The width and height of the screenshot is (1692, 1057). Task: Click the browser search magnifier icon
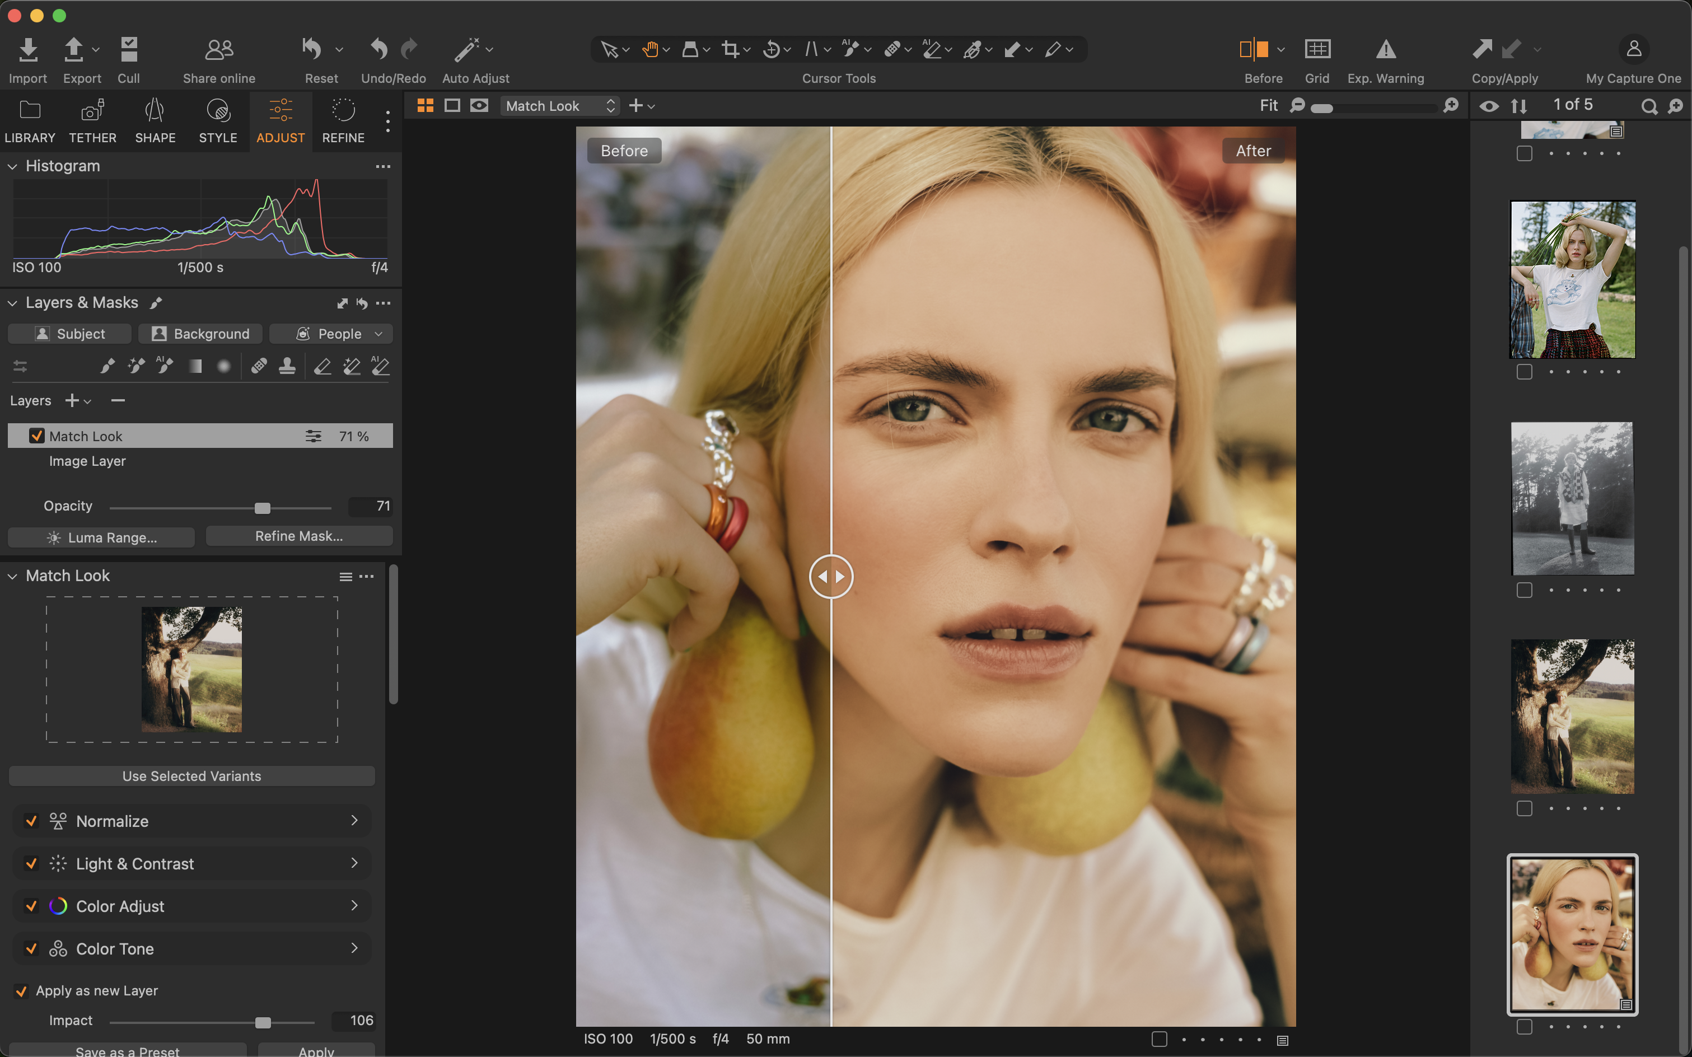1649,106
